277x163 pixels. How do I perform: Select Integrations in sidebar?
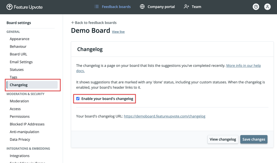[19, 156]
